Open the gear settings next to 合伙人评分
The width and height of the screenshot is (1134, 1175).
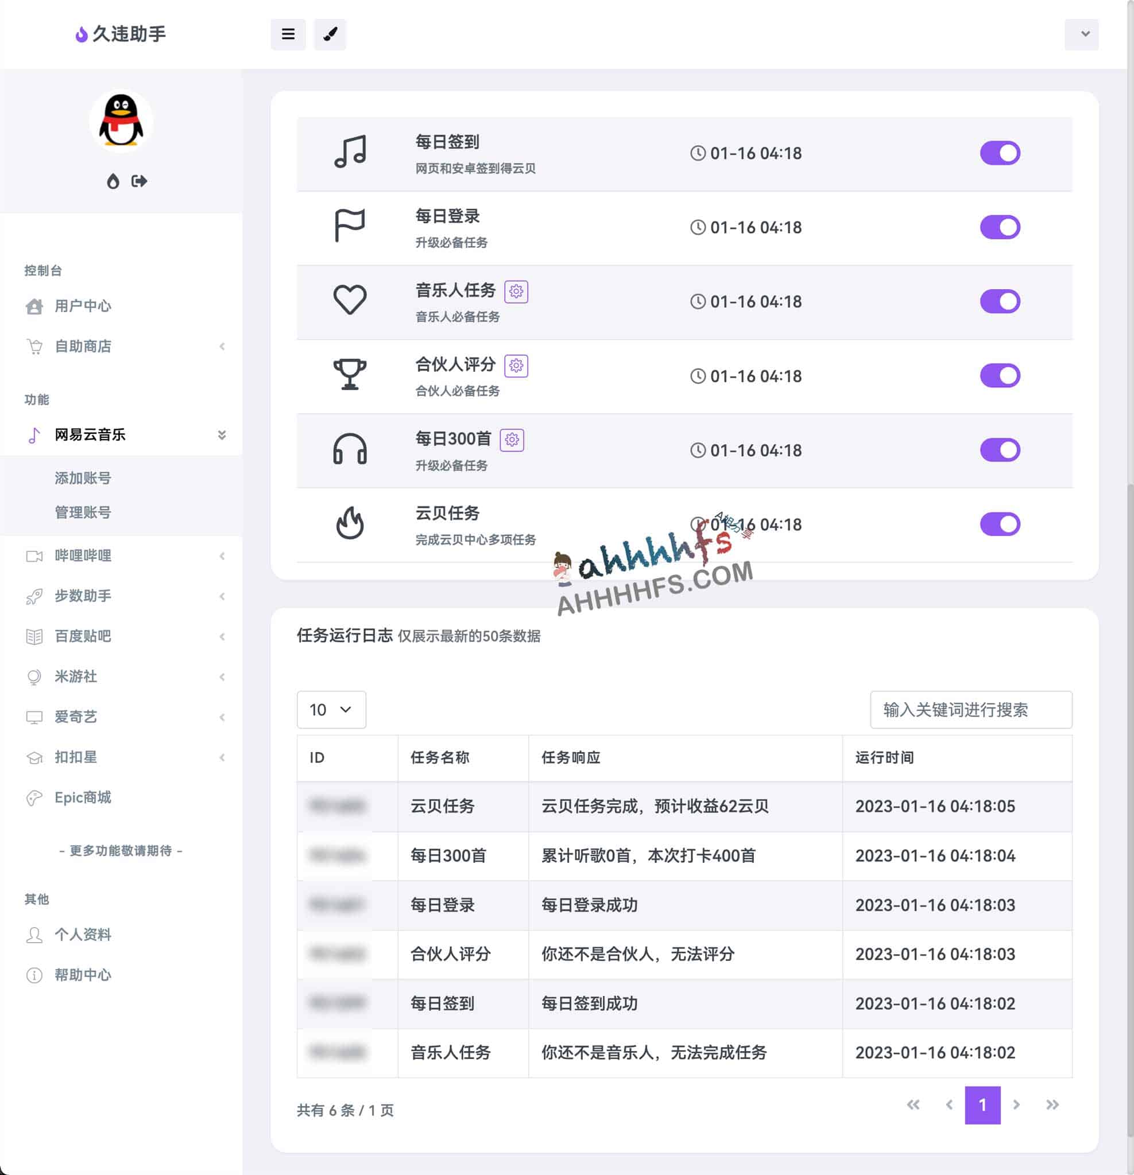[x=516, y=365]
